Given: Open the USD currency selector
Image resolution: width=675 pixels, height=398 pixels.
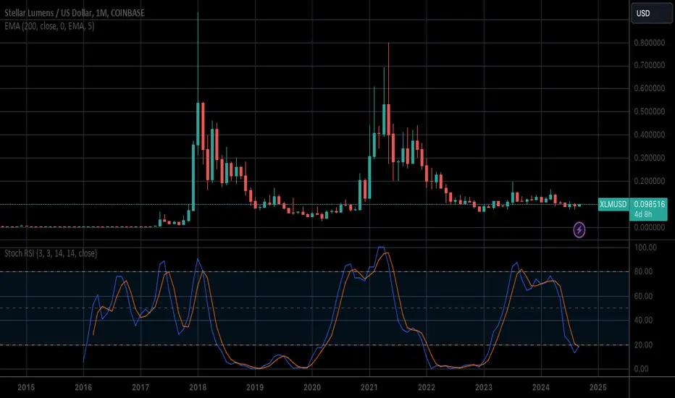Looking at the screenshot, I should (x=650, y=13).
